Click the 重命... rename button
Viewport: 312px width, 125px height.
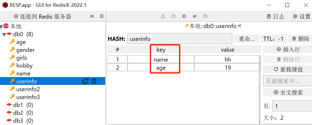pyautogui.click(x=246, y=39)
